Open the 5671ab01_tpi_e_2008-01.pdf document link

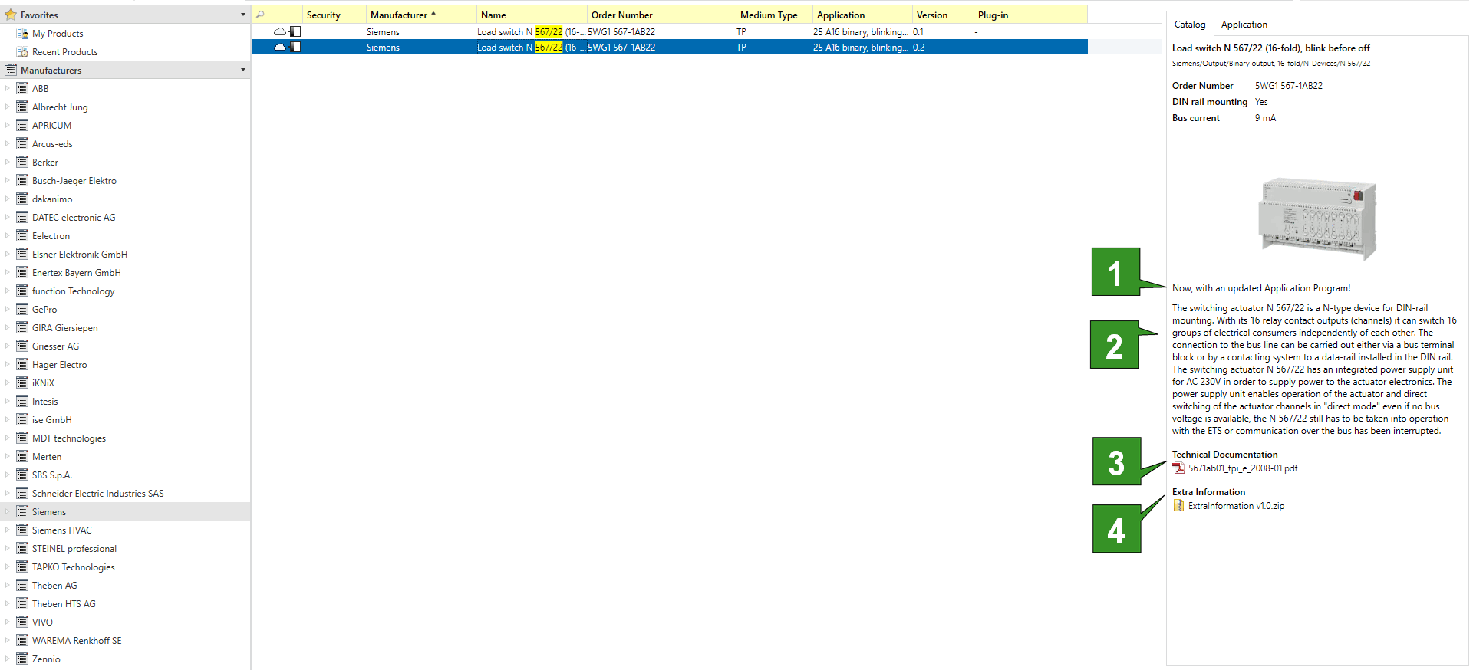1242,468
